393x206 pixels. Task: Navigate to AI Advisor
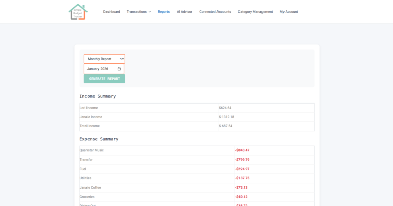pyautogui.click(x=184, y=12)
